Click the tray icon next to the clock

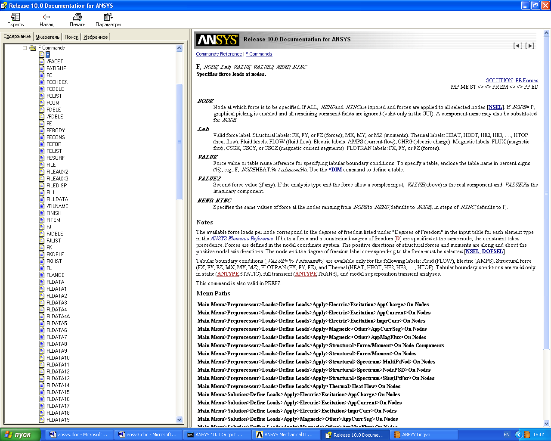527,435
